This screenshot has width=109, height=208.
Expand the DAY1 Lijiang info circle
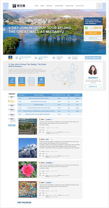pos(52,120)
